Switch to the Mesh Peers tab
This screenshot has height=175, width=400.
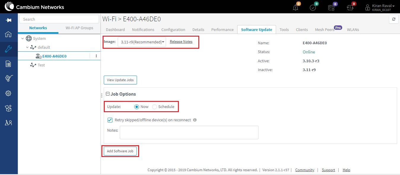point(325,30)
